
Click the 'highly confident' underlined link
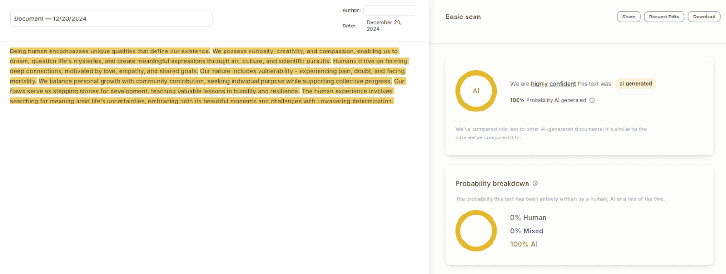click(553, 84)
